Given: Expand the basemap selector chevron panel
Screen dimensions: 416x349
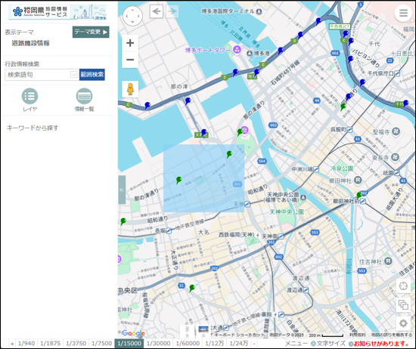Looking at the screenshot, I should point(187,331).
